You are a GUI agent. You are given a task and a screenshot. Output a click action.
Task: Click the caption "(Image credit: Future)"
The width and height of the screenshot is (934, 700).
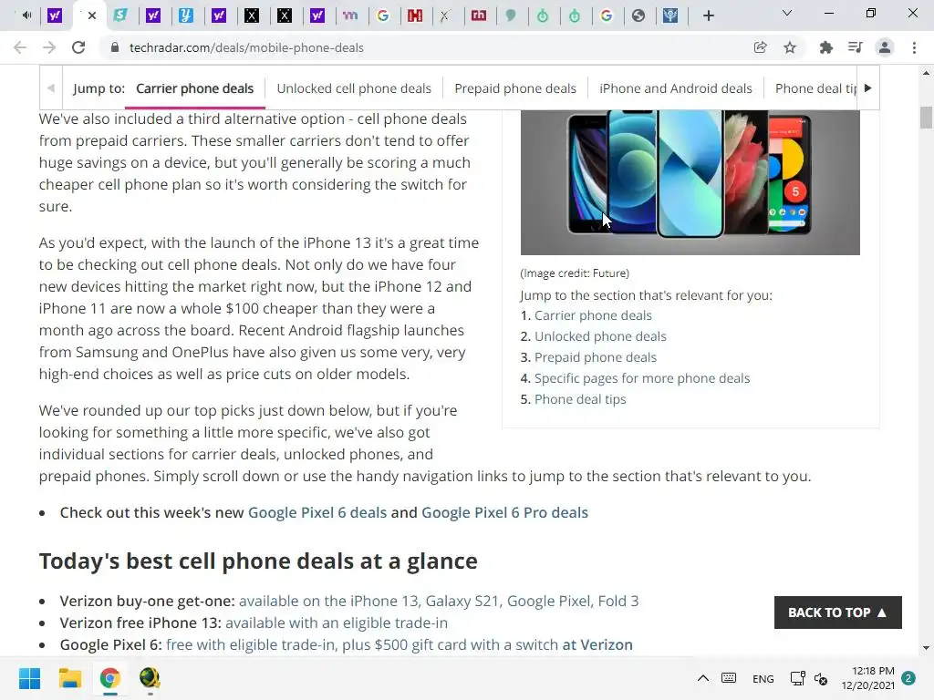coord(575,273)
